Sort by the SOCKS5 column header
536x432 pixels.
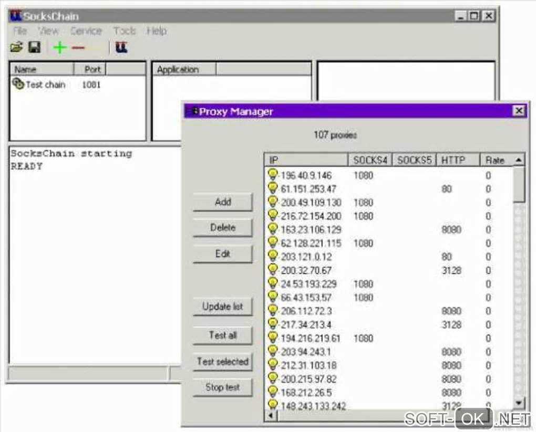(x=414, y=160)
